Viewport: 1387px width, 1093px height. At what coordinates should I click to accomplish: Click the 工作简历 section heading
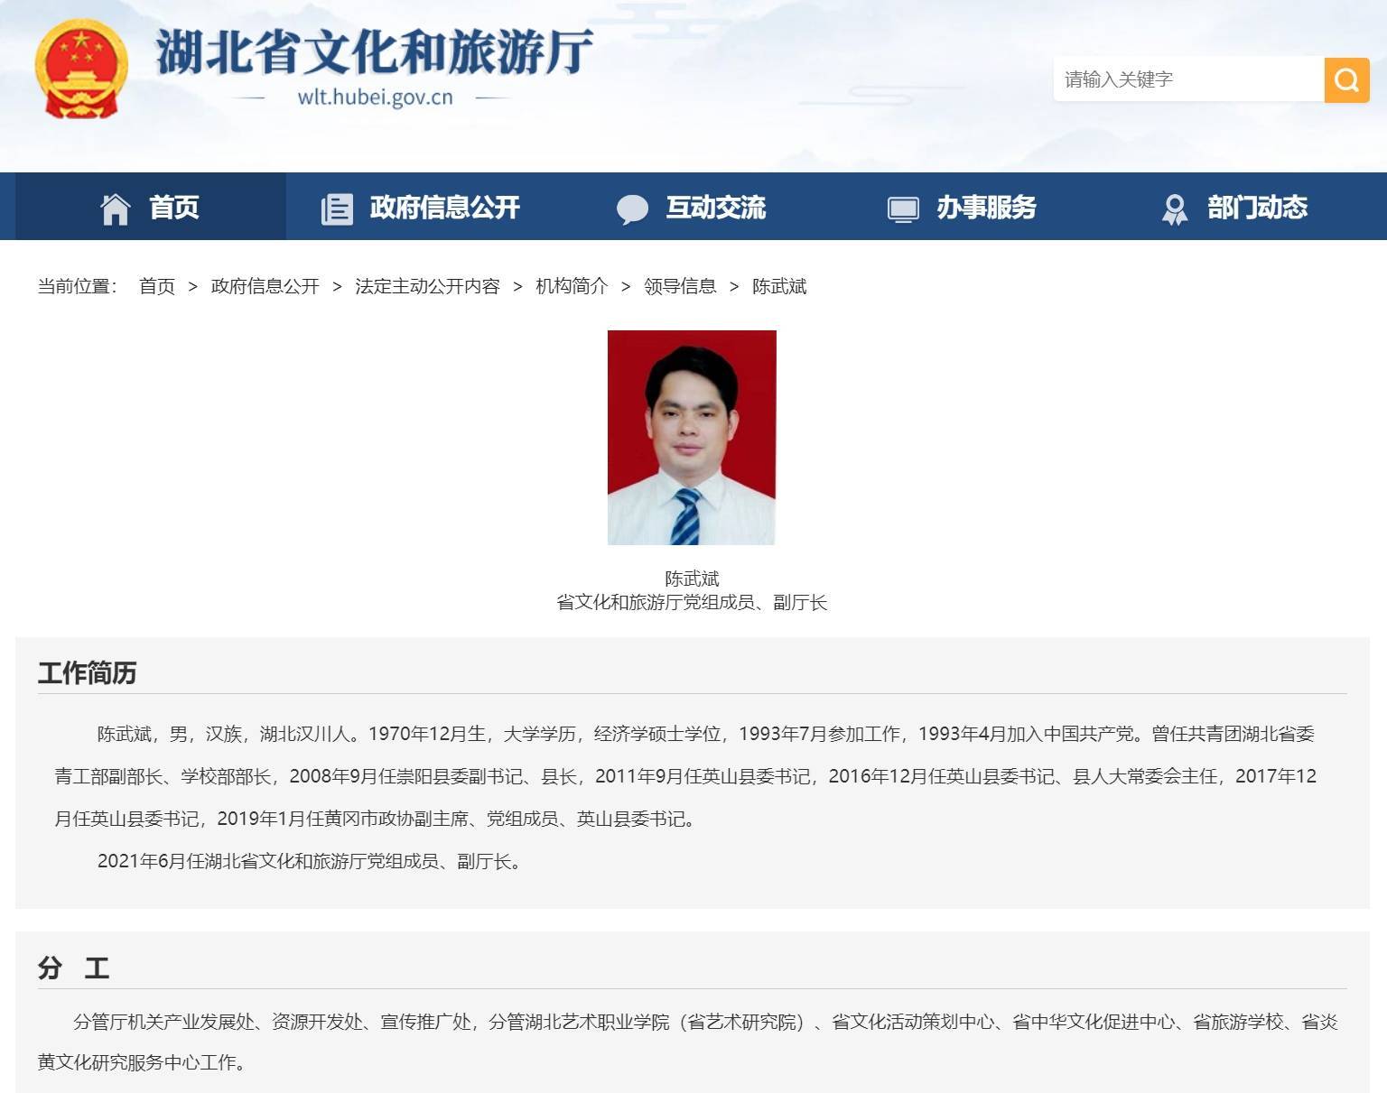point(87,672)
